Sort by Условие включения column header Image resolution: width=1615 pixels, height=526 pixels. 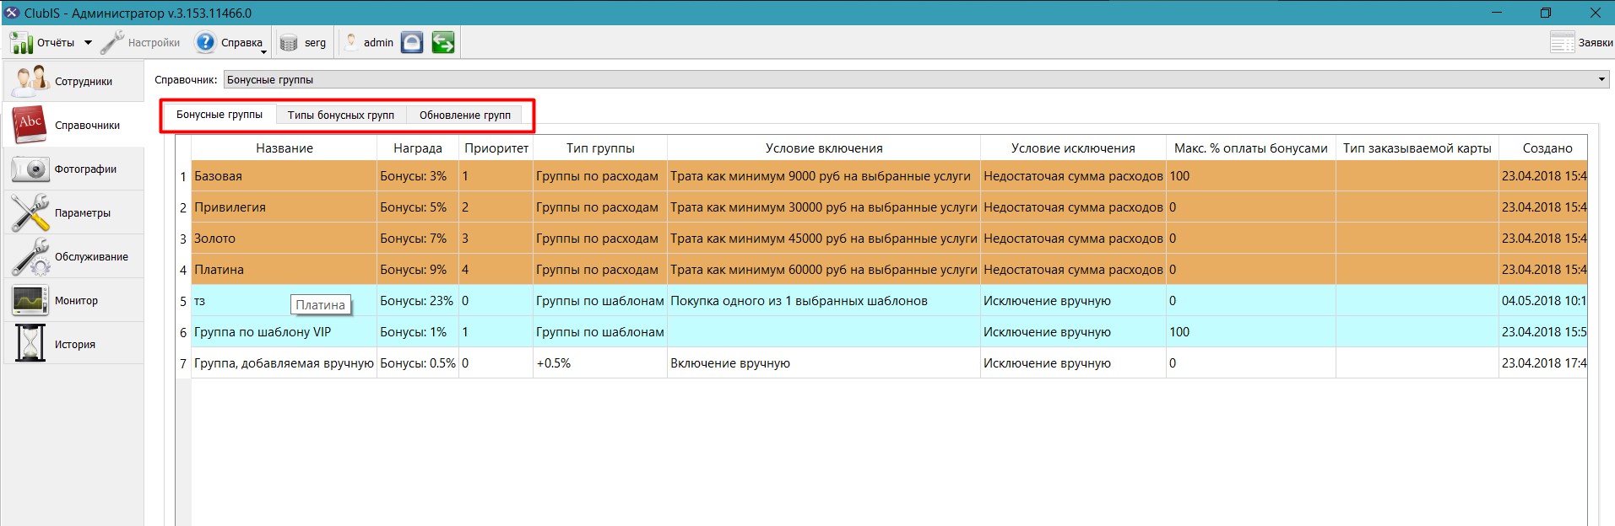[x=824, y=148]
